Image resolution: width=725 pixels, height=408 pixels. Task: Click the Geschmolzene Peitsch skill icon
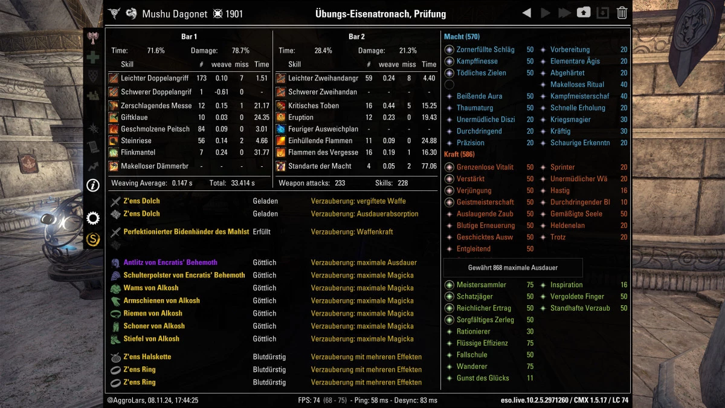click(113, 129)
